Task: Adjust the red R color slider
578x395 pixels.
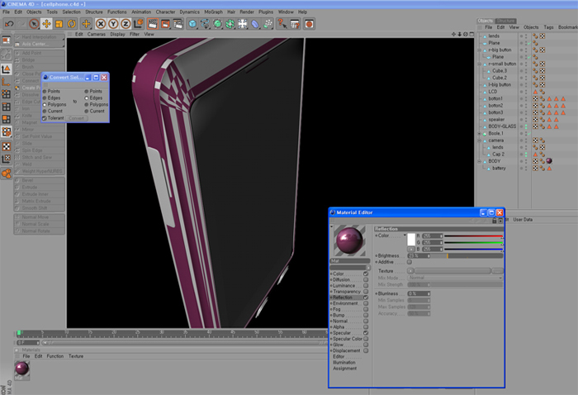Action: pos(474,236)
